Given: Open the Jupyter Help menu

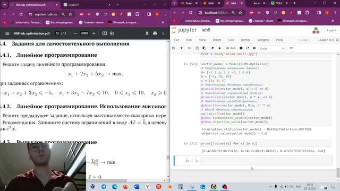Looking at the screenshot, I should [279, 40].
